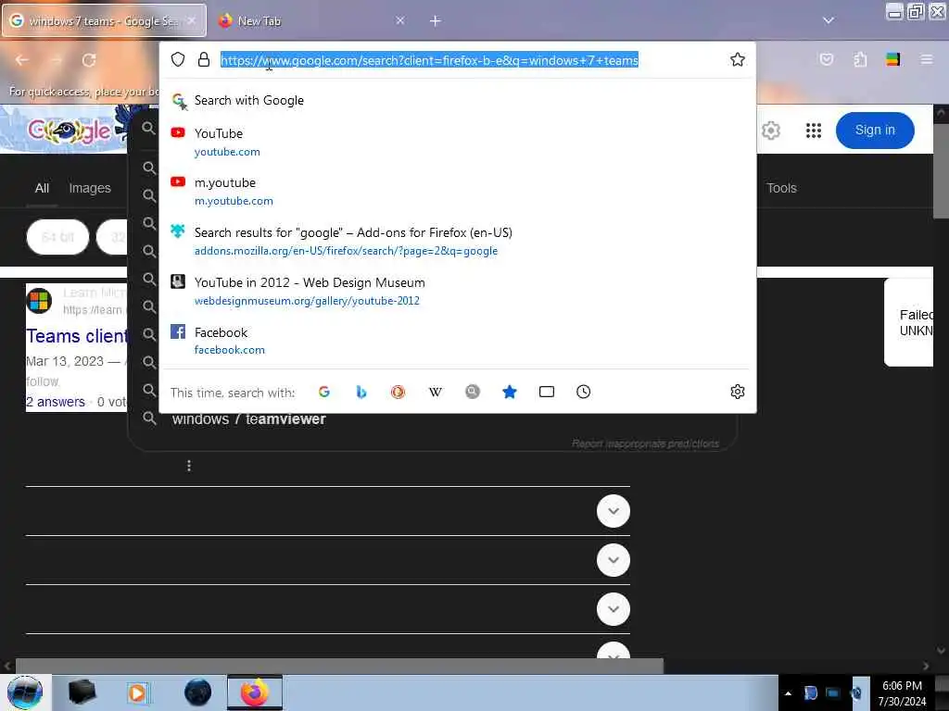Image resolution: width=949 pixels, height=711 pixels.
Task: Click the 64 bit filter chip
Action: [x=57, y=237]
